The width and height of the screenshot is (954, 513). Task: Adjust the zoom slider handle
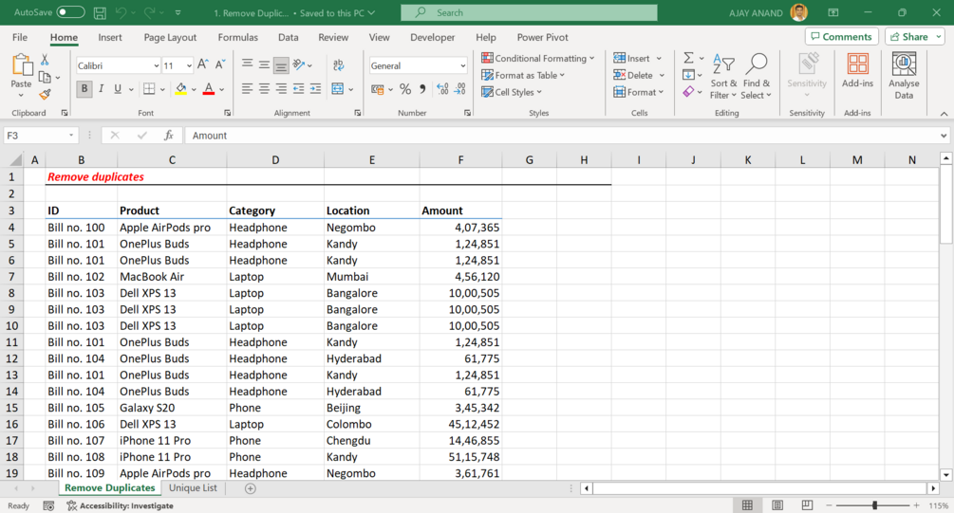tap(875, 505)
